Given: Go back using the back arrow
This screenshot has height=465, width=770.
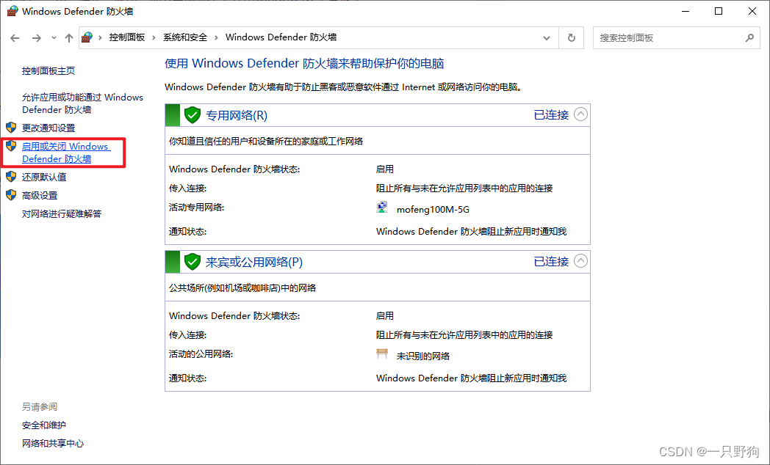Looking at the screenshot, I should coord(15,37).
